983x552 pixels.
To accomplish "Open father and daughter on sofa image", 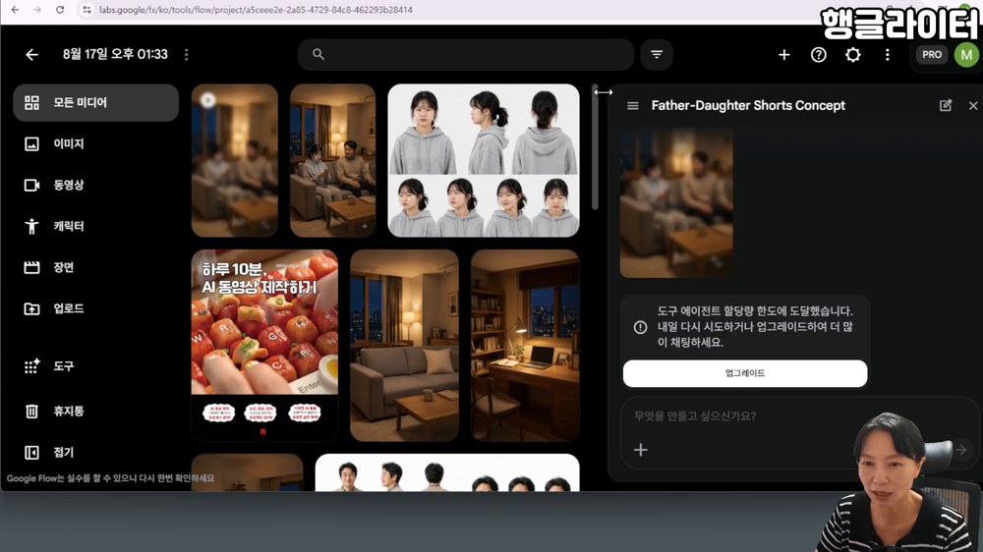I will point(333,160).
